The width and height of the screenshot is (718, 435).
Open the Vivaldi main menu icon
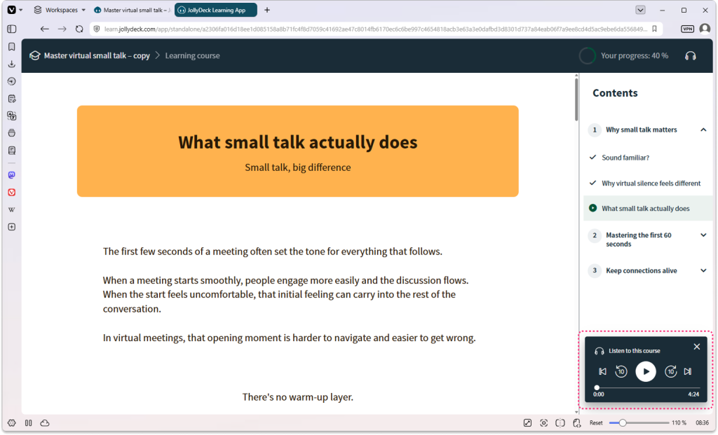click(12, 10)
